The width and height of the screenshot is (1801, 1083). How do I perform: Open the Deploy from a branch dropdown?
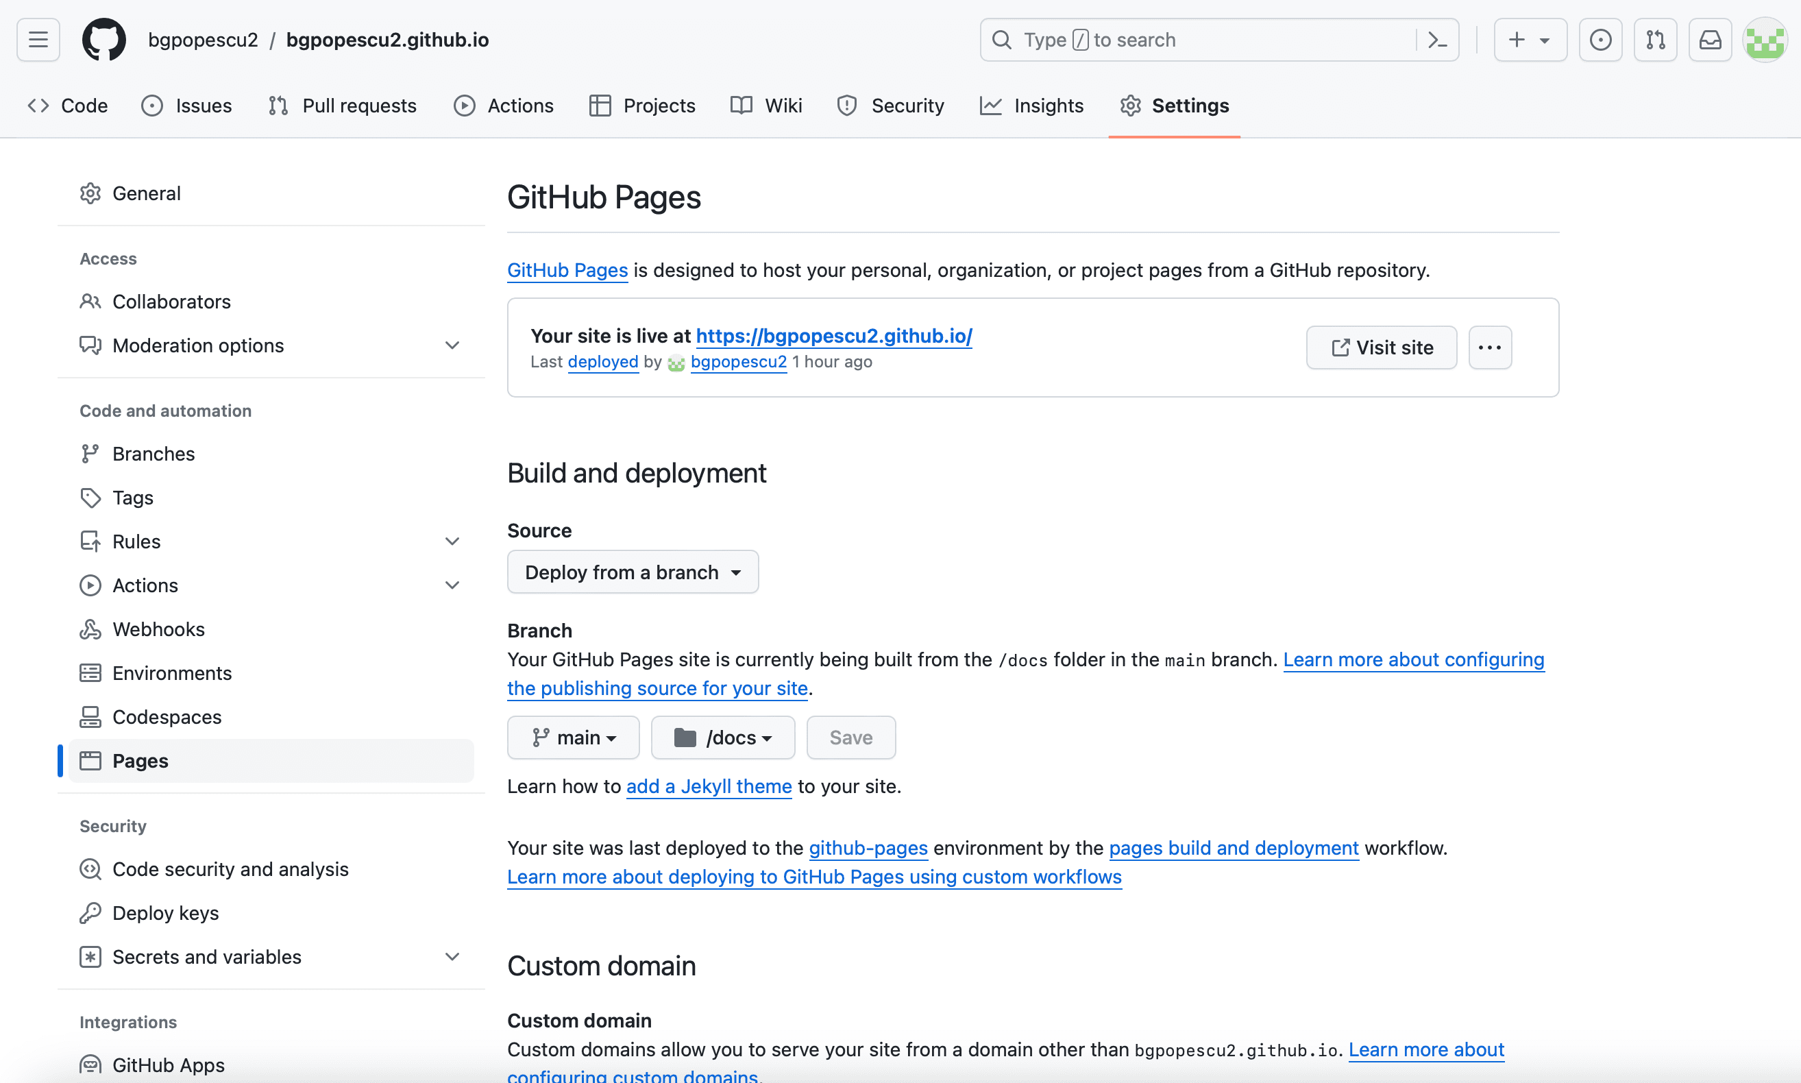[x=633, y=572]
